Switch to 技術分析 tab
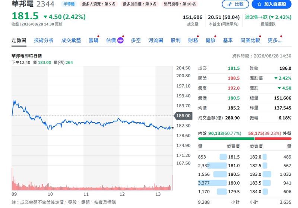Viewport: 298px width, 208px height. (x=44, y=40)
